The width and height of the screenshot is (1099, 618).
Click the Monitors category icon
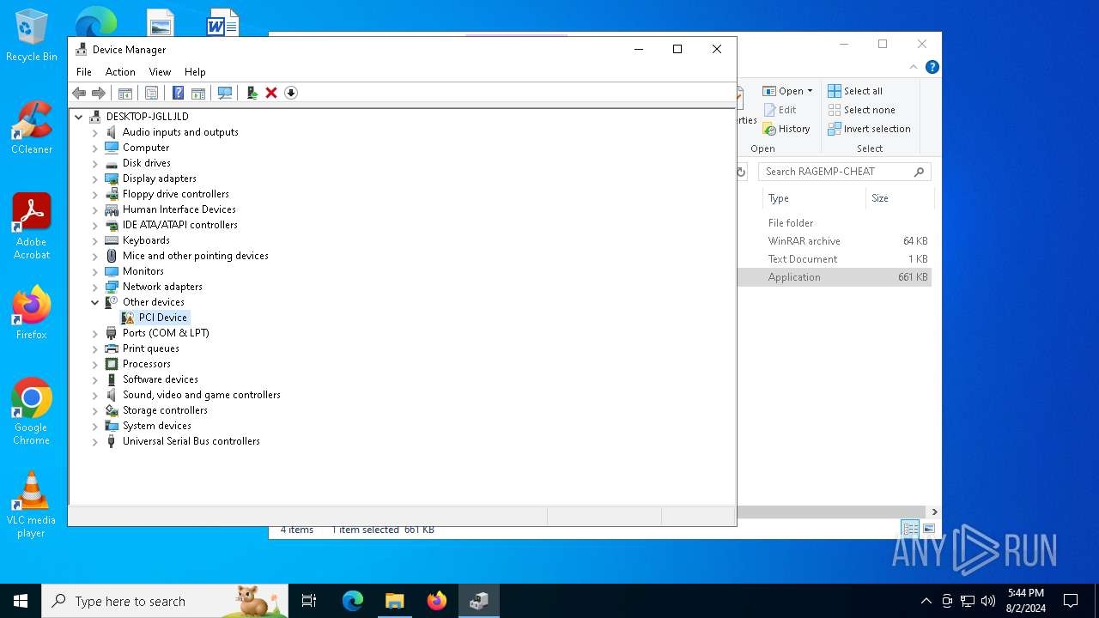click(112, 271)
